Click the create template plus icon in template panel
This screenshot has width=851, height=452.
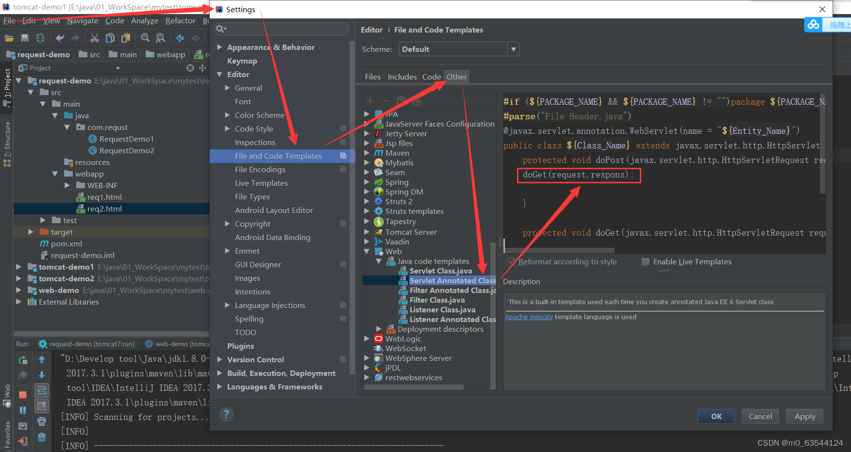click(x=370, y=100)
